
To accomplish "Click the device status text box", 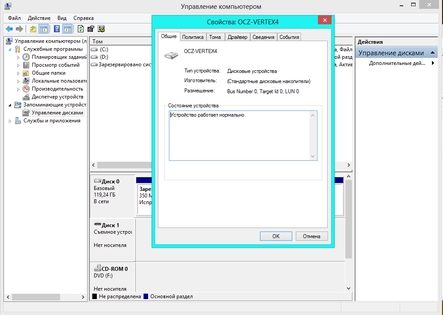I will tap(242, 135).
